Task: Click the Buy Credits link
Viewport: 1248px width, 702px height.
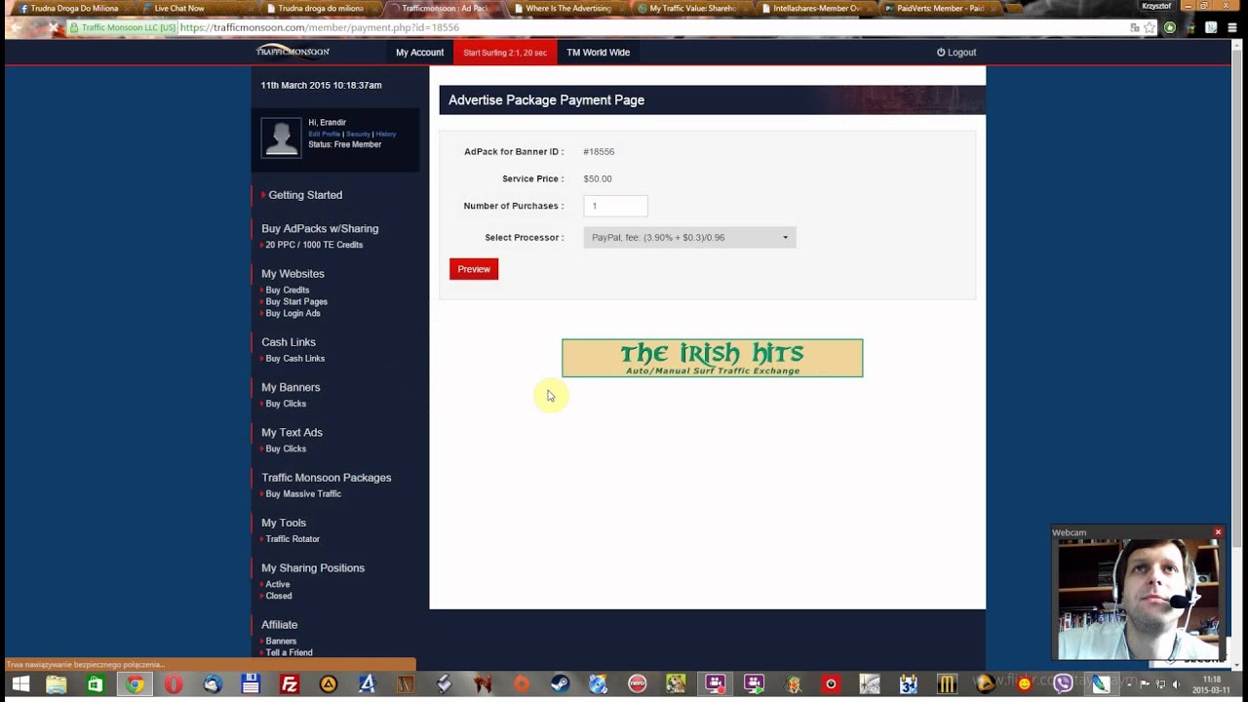Action: click(x=288, y=290)
